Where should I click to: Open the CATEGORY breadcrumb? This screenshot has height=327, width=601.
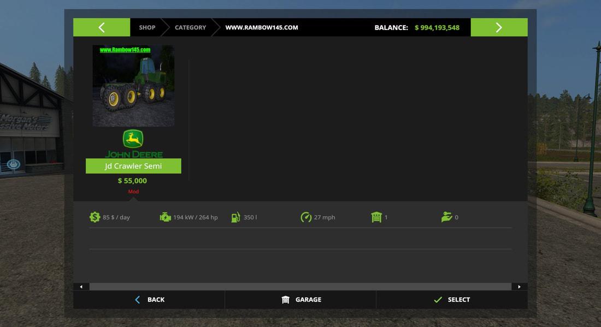(190, 27)
